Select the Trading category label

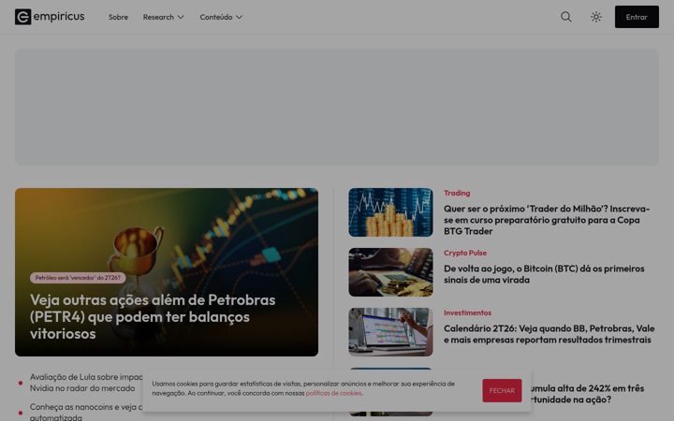(x=457, y=194)
